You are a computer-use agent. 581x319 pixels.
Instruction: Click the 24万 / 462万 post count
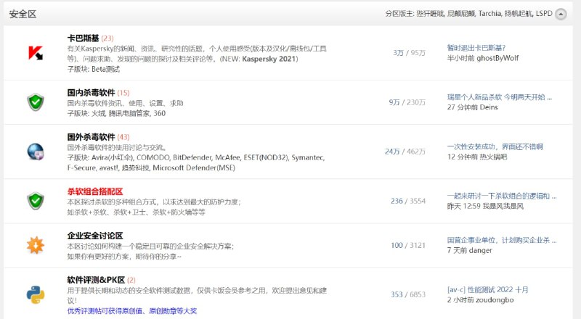click(405, 152)
